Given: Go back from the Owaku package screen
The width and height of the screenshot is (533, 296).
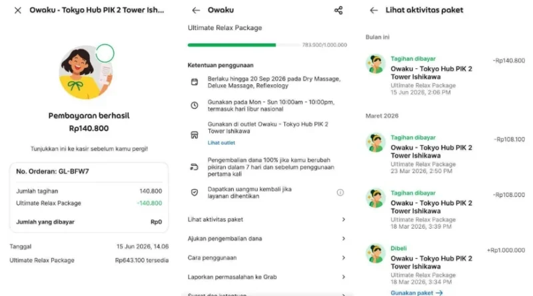Looking at the screenshot, I should pos(196,11).
